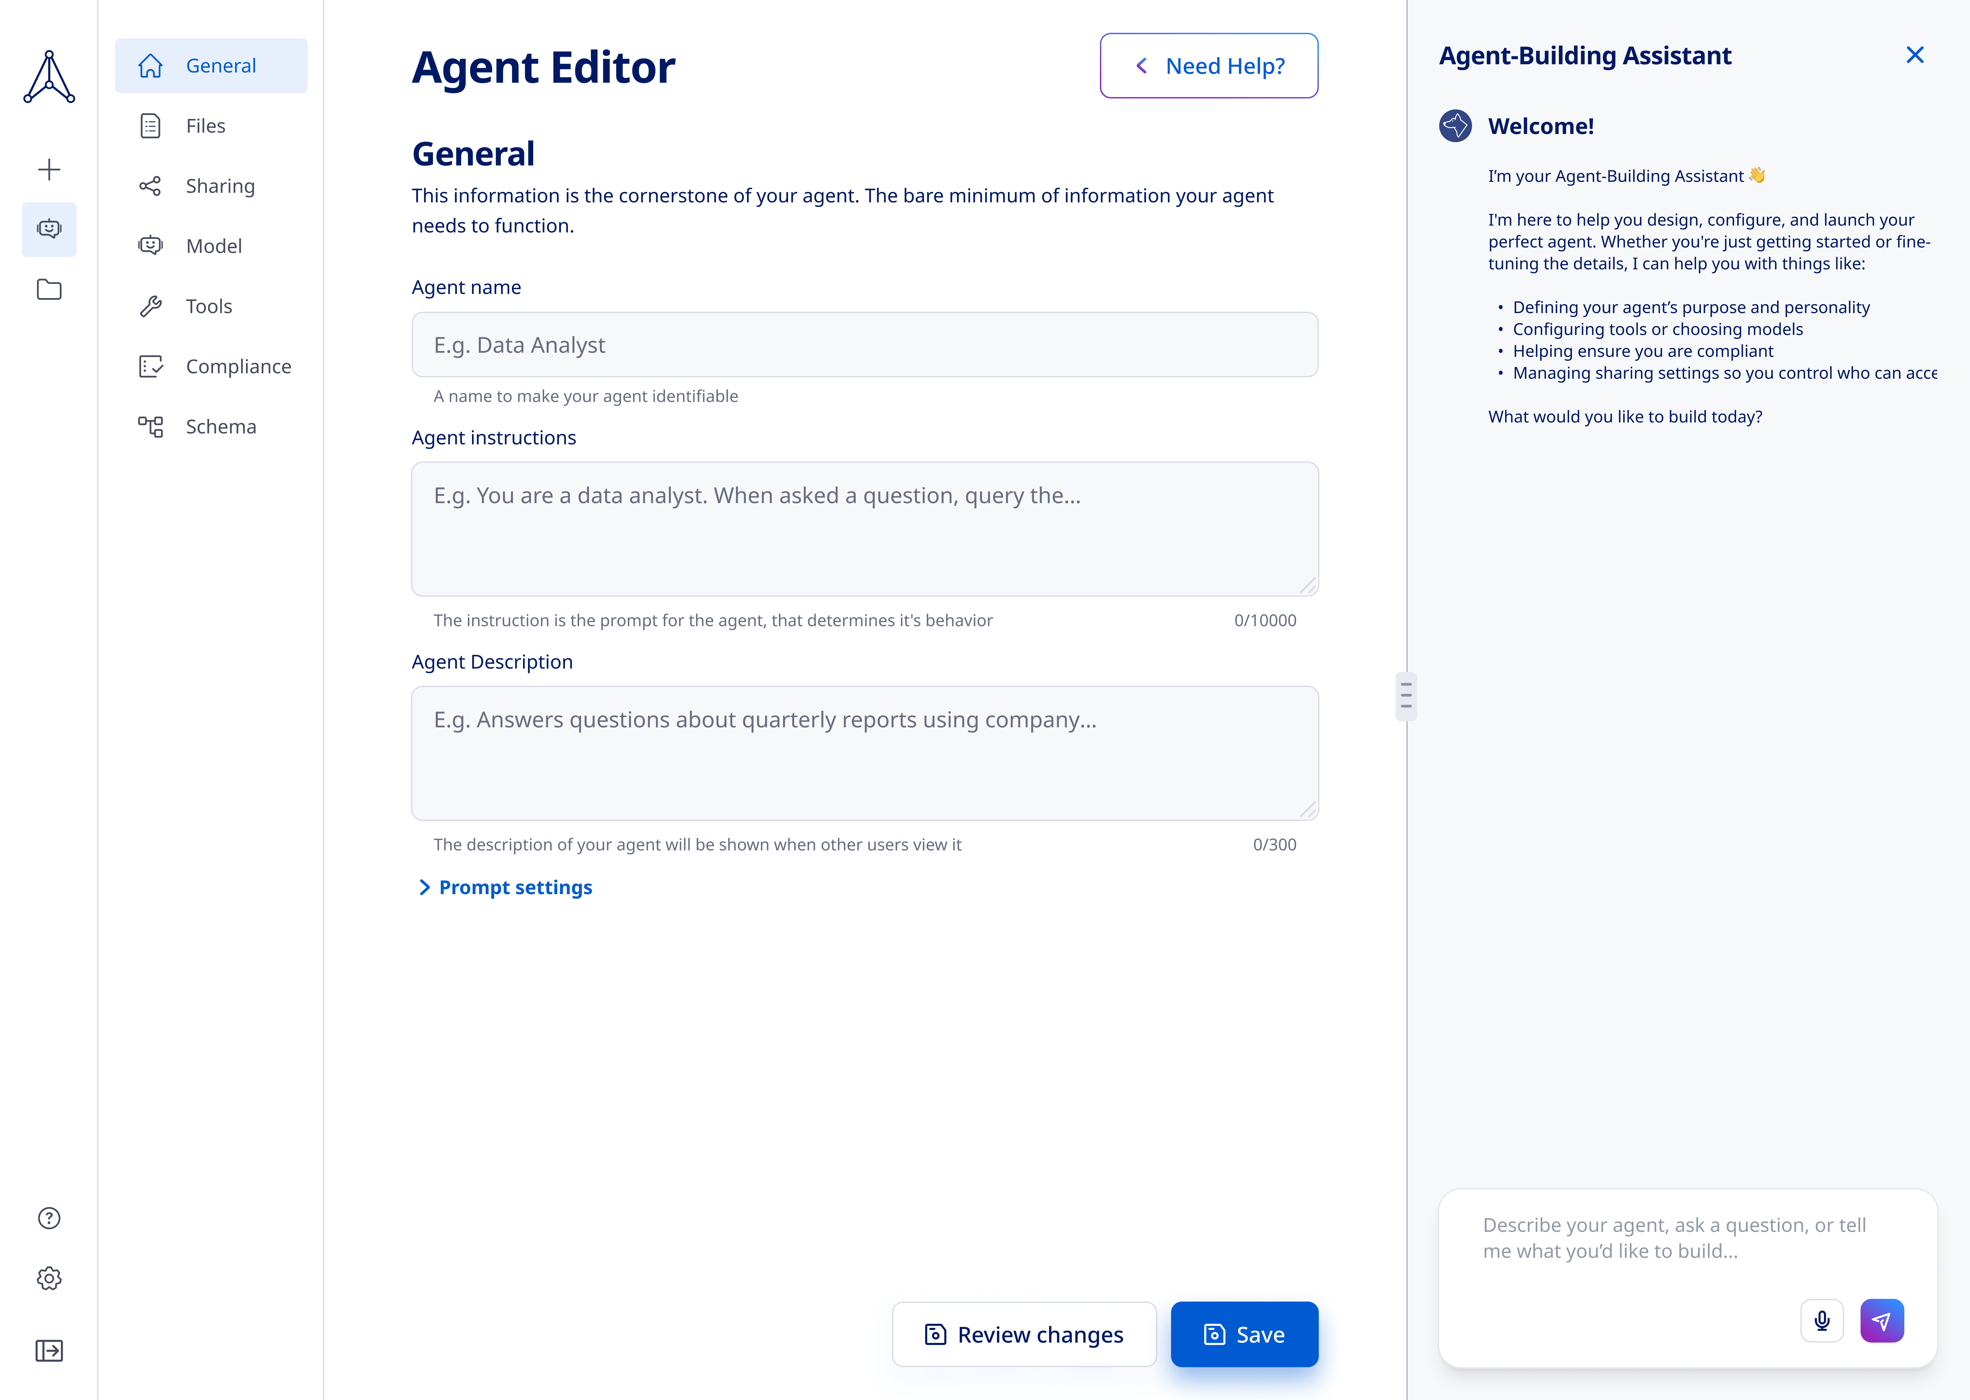Send the message with the paper plane icon
Image resolution: width=1970 pixels, height=1400 pixels.
[x=1882, y=1321]
